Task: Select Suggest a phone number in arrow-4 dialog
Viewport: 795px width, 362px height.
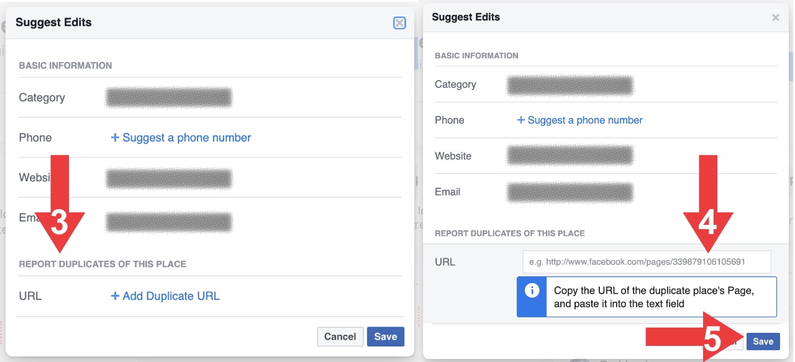Action: pyautogui.click(x=585, y=120)
